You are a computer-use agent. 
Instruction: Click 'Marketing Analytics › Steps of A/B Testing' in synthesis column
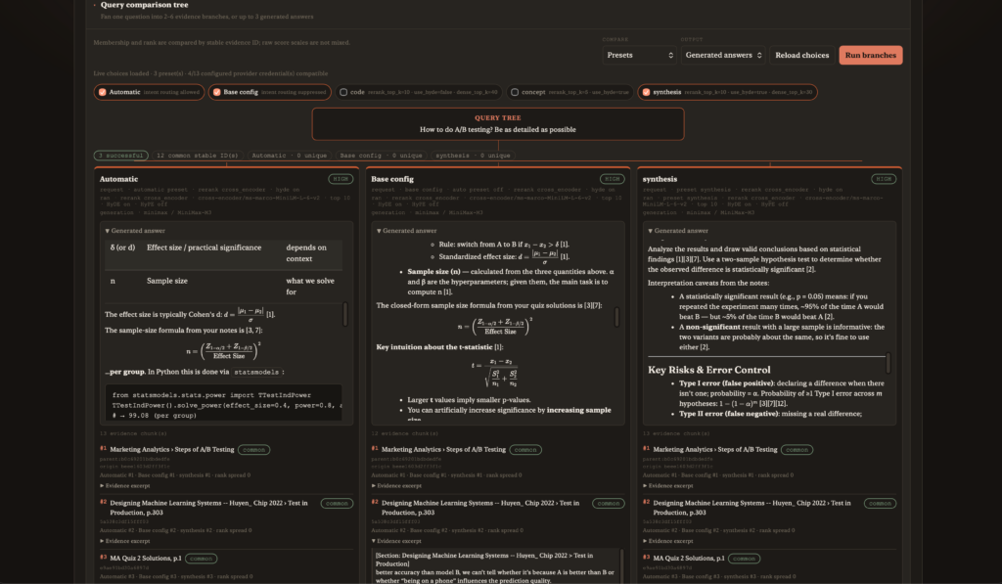[715, 450]
